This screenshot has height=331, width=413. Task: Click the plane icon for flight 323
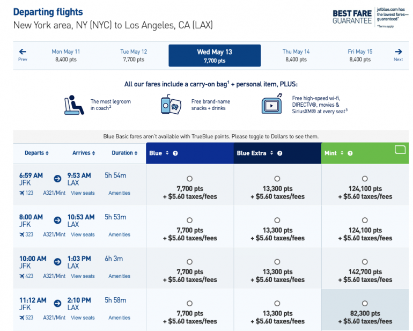21,234
